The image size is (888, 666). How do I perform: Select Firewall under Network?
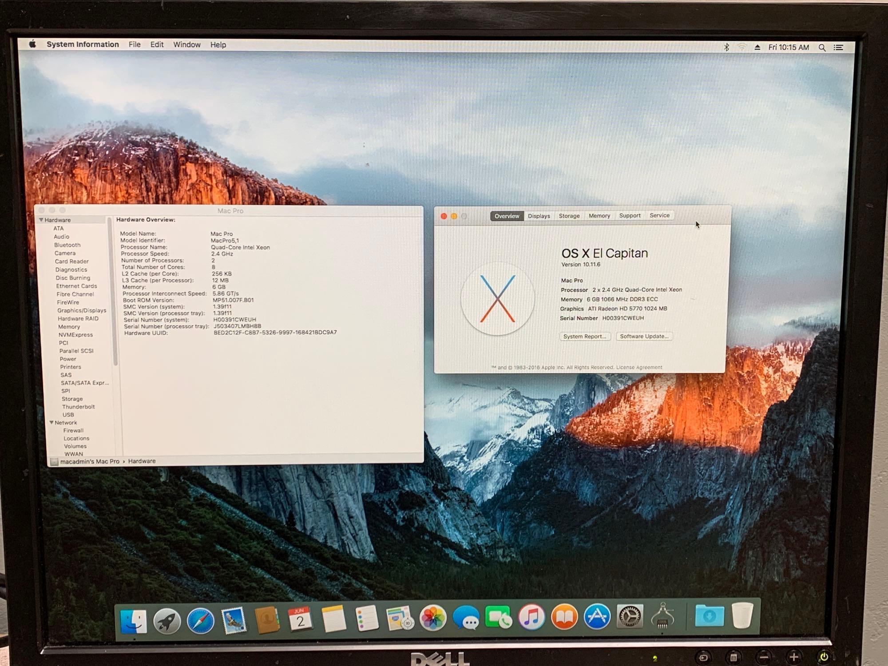(73, 430)
